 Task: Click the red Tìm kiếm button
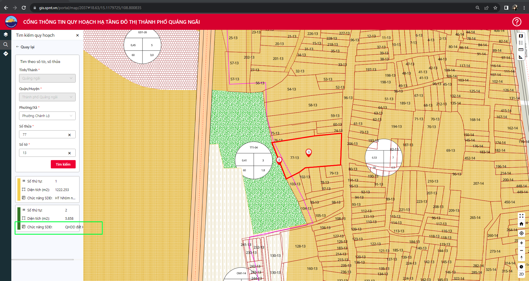tap(63, 164)
